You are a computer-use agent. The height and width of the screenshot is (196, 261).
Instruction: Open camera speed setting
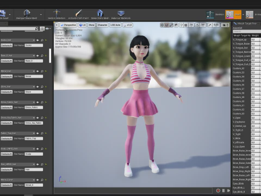[225, 25]
